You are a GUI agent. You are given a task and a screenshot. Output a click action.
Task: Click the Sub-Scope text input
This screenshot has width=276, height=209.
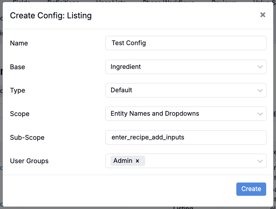pos(186,137)
